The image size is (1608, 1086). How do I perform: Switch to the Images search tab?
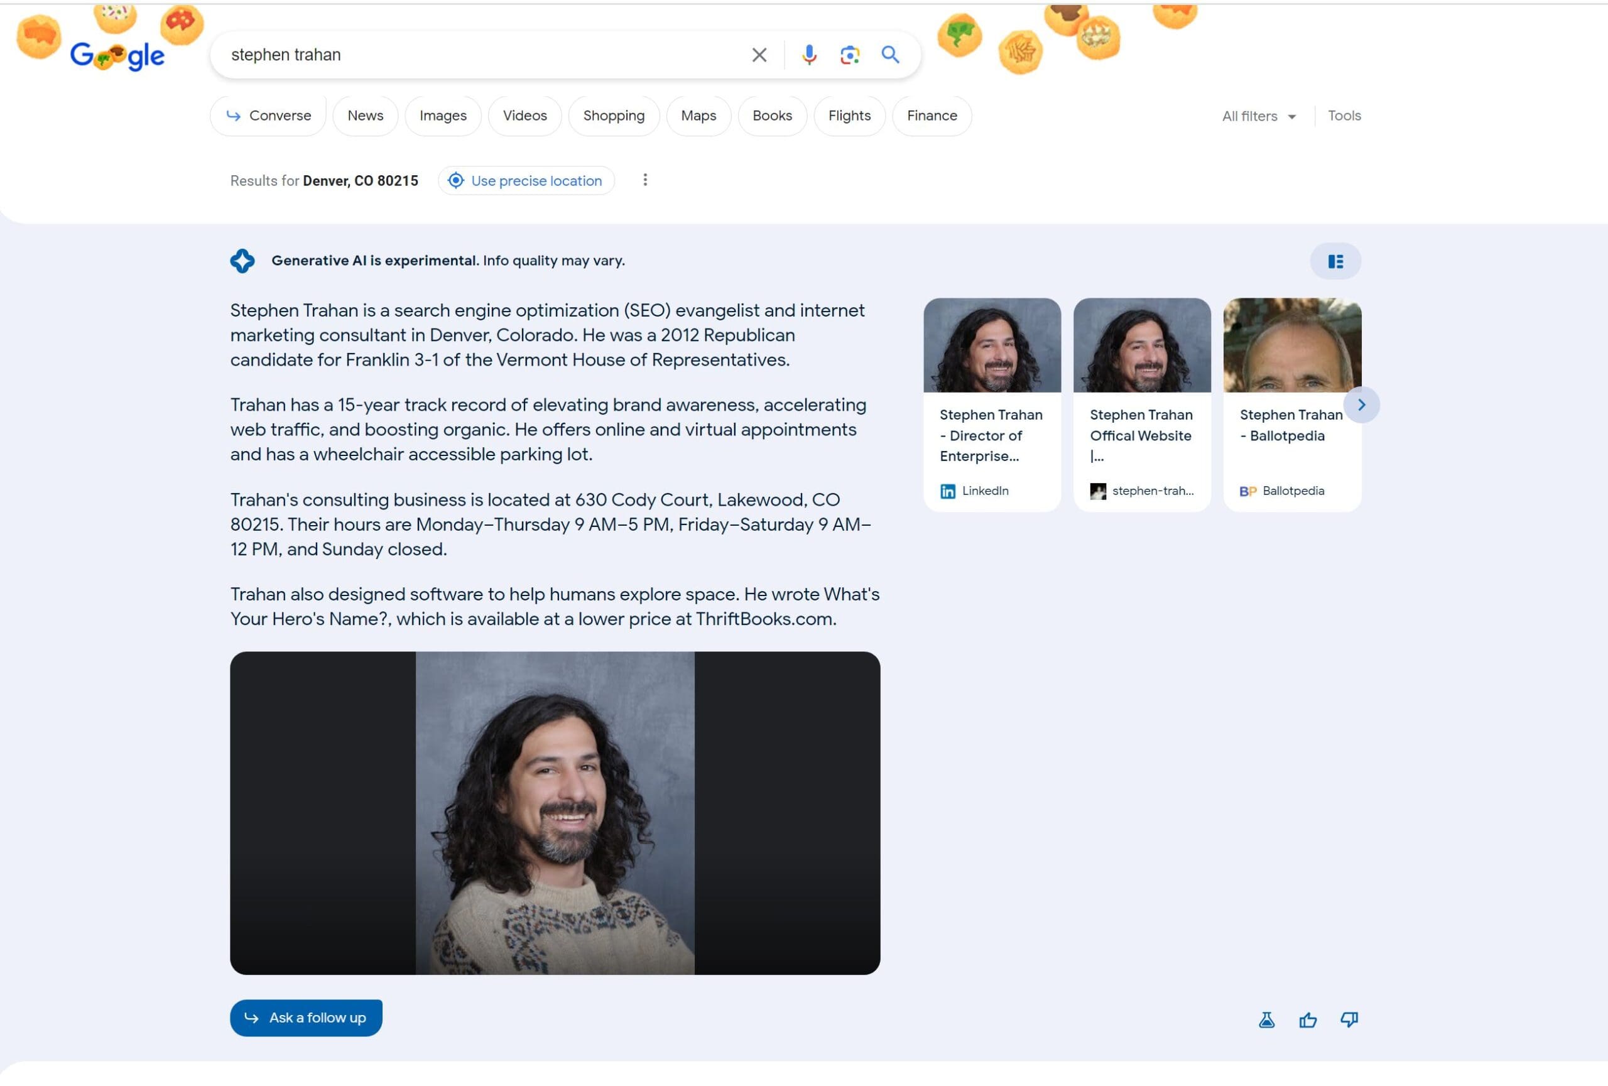pos(443,116)
